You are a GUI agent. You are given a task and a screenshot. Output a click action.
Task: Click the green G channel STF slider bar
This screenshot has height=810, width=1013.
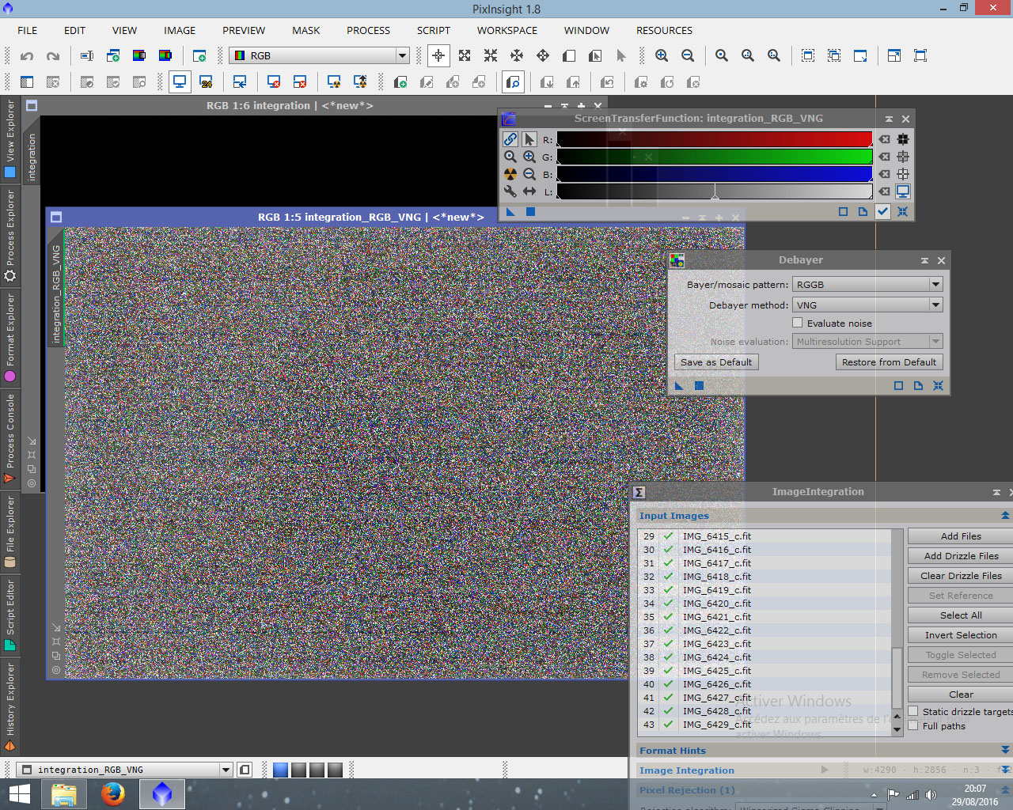pos(715,157)
